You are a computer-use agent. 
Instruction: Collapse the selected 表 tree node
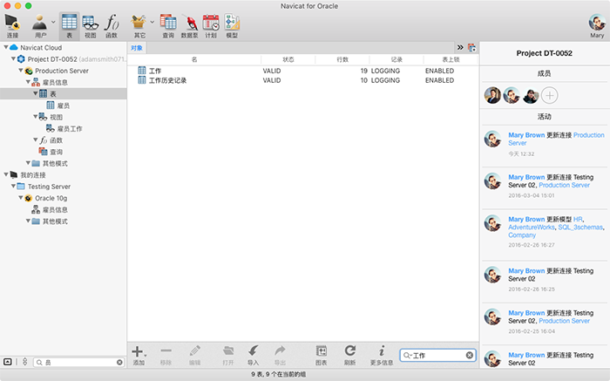[36, 93]
